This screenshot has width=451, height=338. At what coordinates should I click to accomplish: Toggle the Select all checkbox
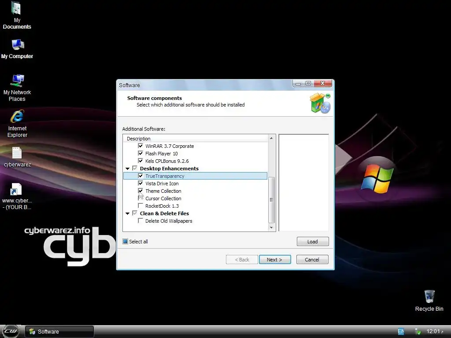click(125, 242)
